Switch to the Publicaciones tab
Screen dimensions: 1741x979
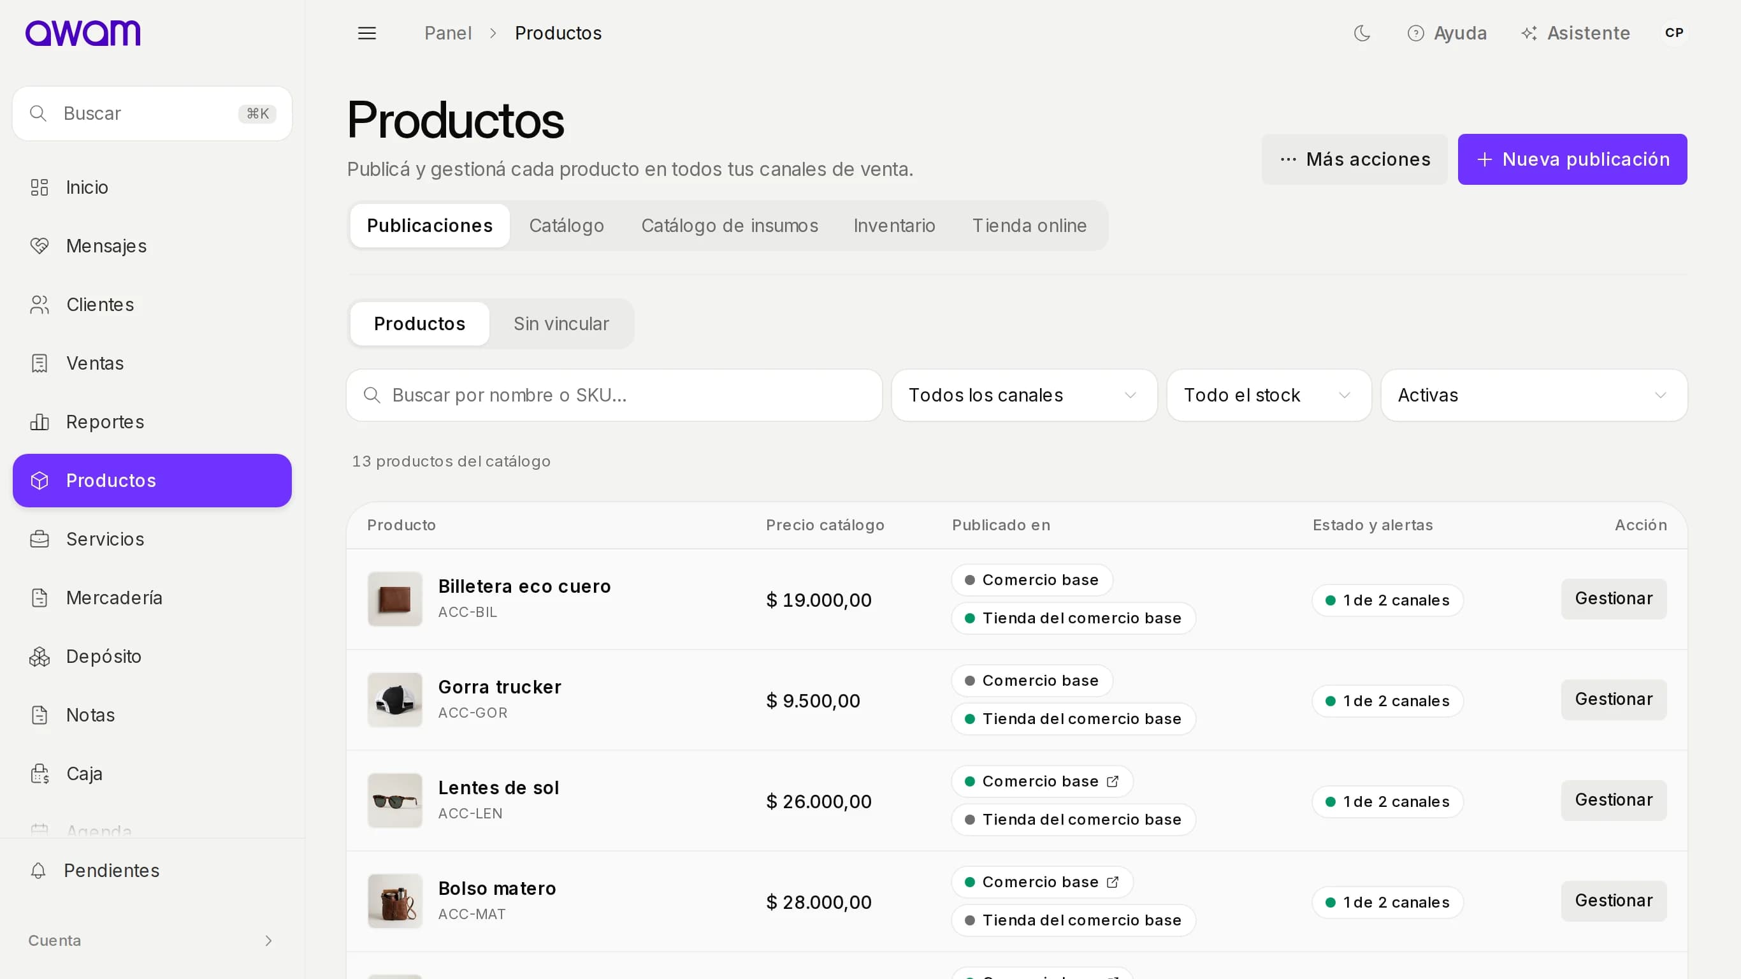429,226
